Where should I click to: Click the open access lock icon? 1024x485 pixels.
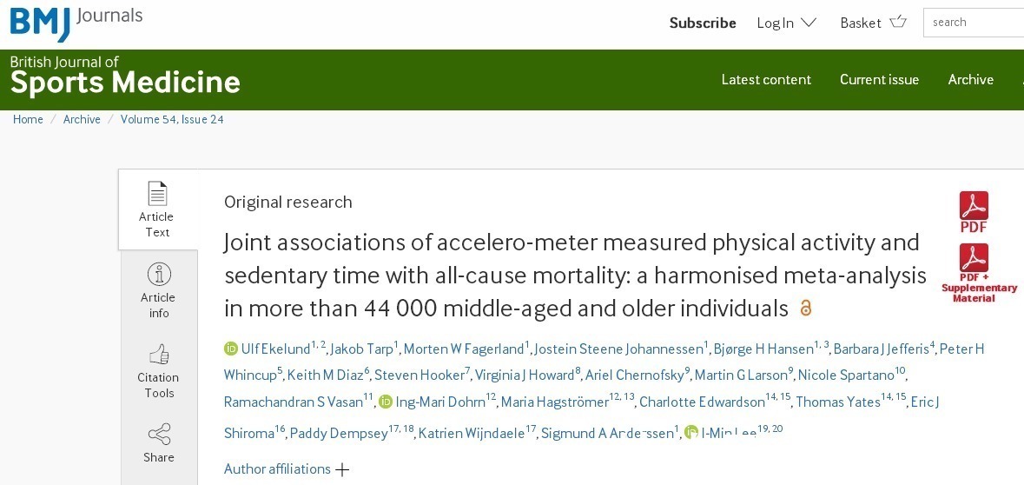pos(805,308)
